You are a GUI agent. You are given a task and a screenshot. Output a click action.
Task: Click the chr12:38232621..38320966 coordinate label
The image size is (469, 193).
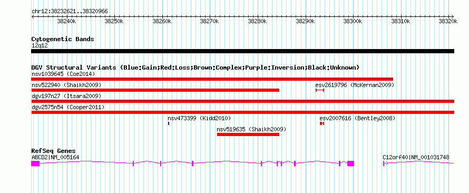(x=70, y=12)
